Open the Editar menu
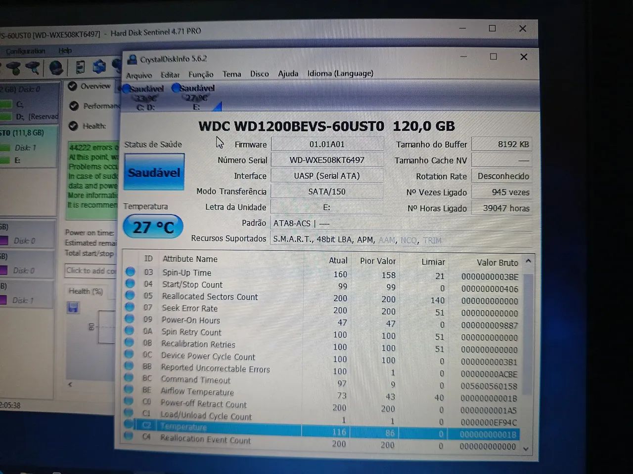 (170, 75)
